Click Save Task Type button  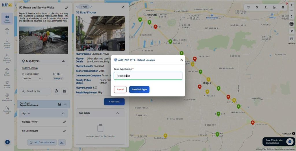(x=139, y=90)
